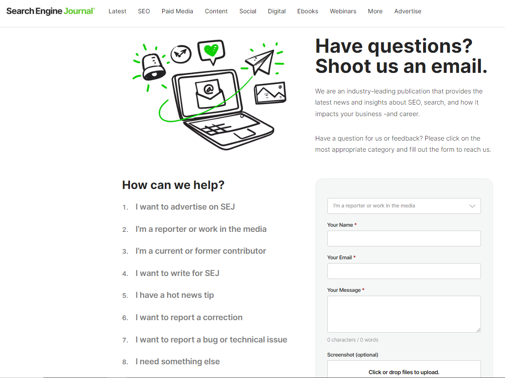
Task: Open the Ebooks section
Action: (308, 11)
